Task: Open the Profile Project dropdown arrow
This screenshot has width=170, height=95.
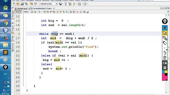Action: (87, 4)
